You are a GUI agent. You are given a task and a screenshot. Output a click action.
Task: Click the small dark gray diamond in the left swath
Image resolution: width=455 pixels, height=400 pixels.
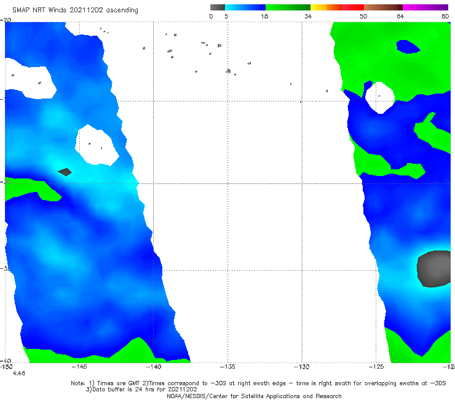pos(65,172)
